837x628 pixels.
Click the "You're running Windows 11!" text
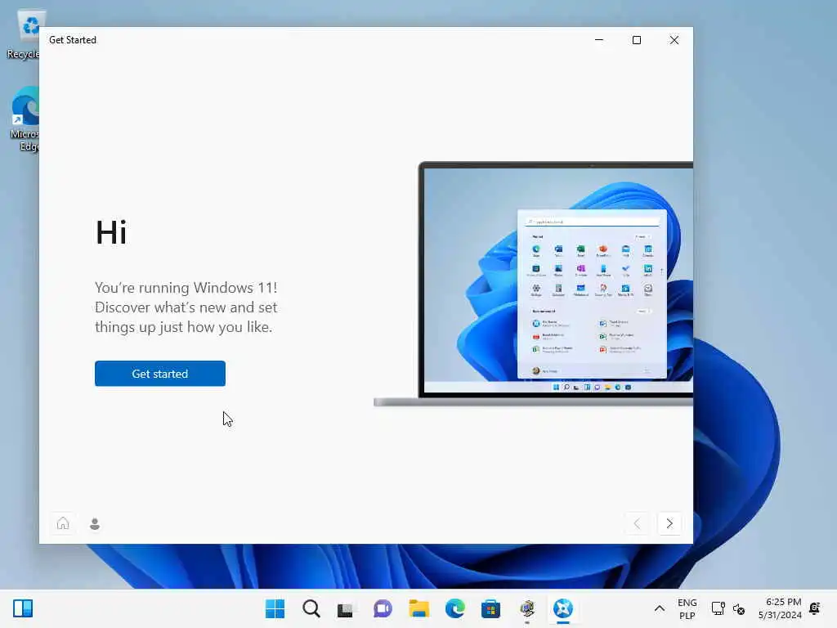click(x=186, y=288)
